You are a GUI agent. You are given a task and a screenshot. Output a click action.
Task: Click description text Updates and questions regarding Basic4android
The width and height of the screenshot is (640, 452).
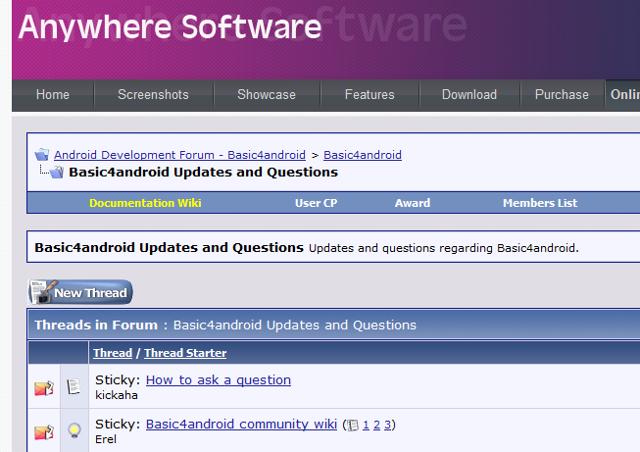(x=444, y=248)
